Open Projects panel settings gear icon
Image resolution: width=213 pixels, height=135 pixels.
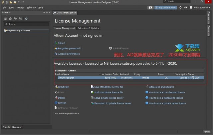[26, 19]
